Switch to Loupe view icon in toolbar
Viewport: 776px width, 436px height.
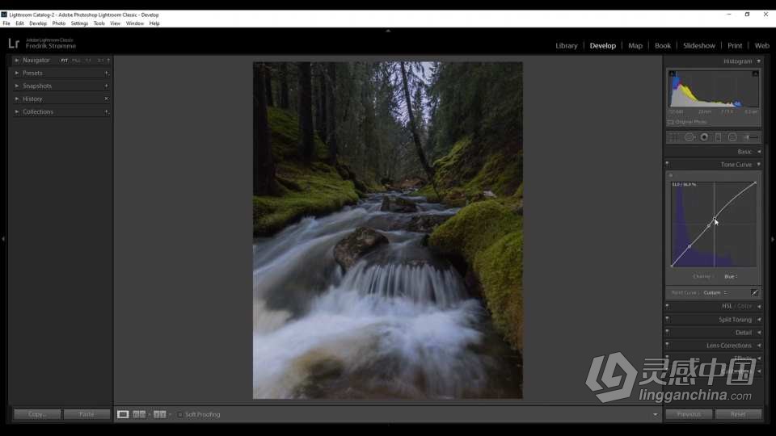[x=123, y=414]
